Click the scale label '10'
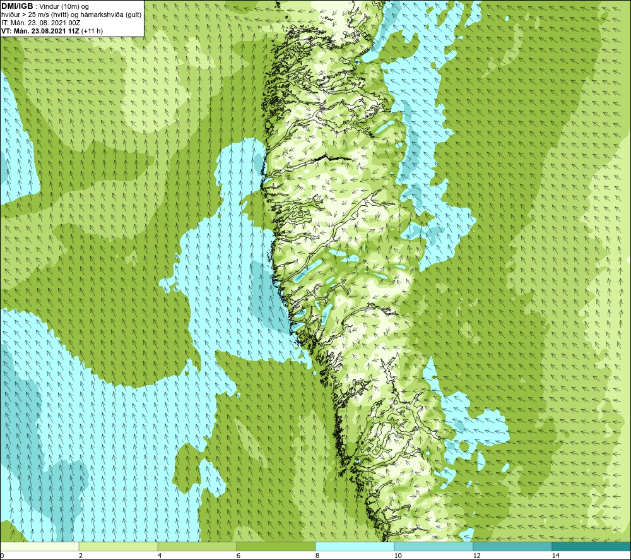 (398, 556)
